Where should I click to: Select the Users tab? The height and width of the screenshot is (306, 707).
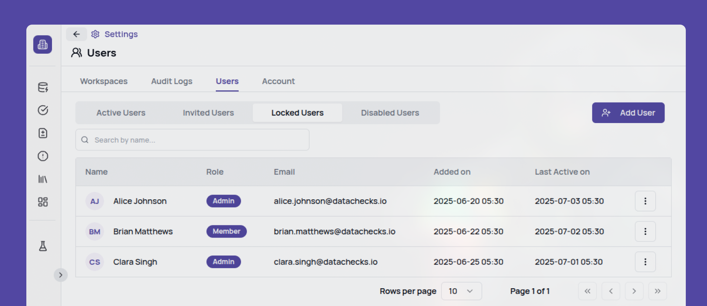pyautogui.click(x=227, y=81)
